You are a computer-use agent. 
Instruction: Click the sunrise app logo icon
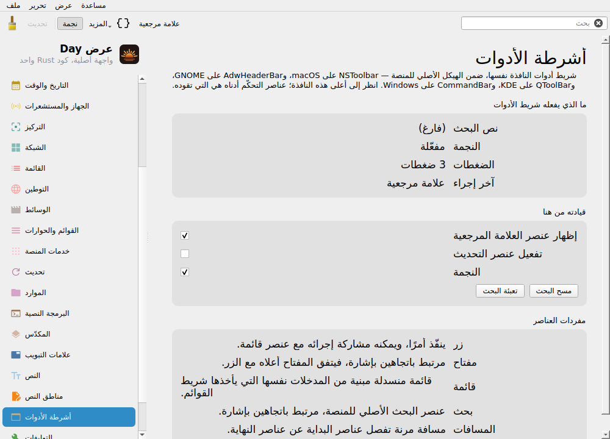click(x=129, y=54)
